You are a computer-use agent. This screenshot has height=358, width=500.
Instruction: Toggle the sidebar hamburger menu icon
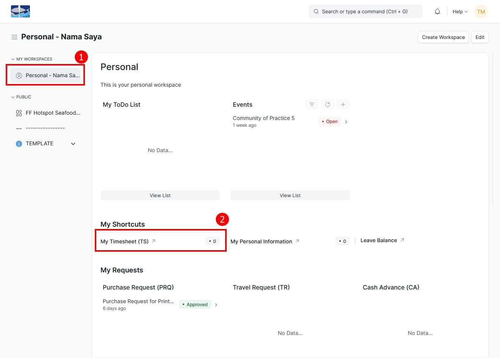(x=14, y=37)
